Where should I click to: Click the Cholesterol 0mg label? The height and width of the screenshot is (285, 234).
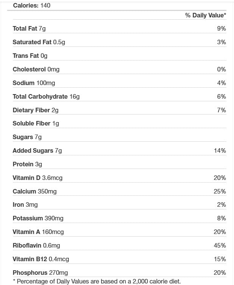point(36,70)
